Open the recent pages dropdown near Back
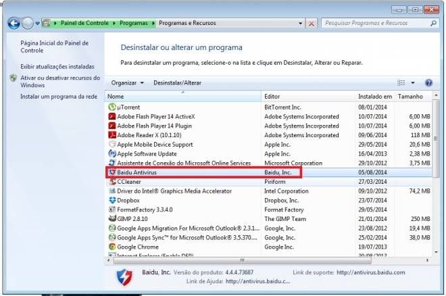This screenshot has height=296, width=446. (x=37, y=24)
